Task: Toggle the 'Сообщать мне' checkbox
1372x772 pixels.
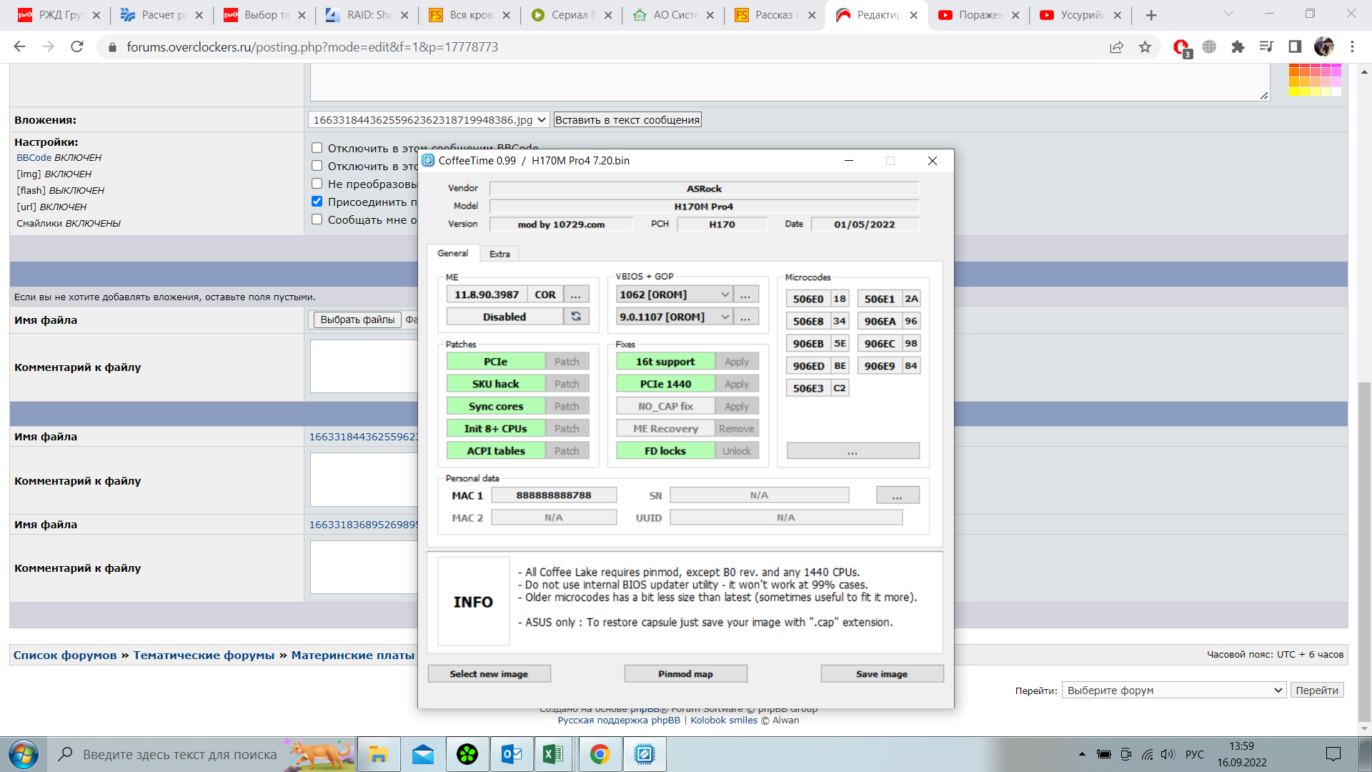Action: click(x=317, y=219)
